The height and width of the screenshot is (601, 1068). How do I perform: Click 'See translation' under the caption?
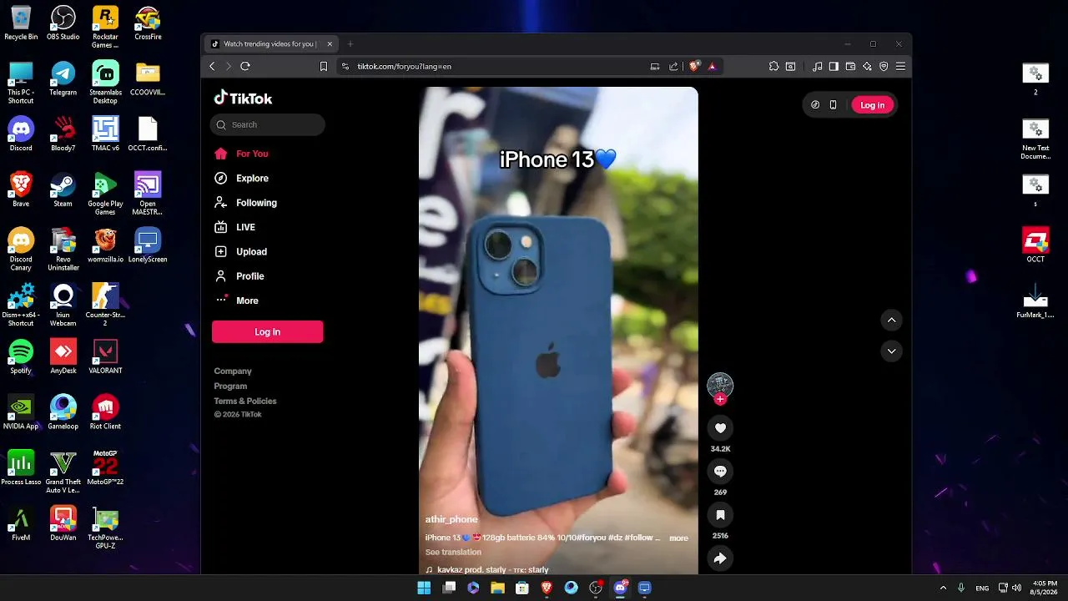point(453,553)
